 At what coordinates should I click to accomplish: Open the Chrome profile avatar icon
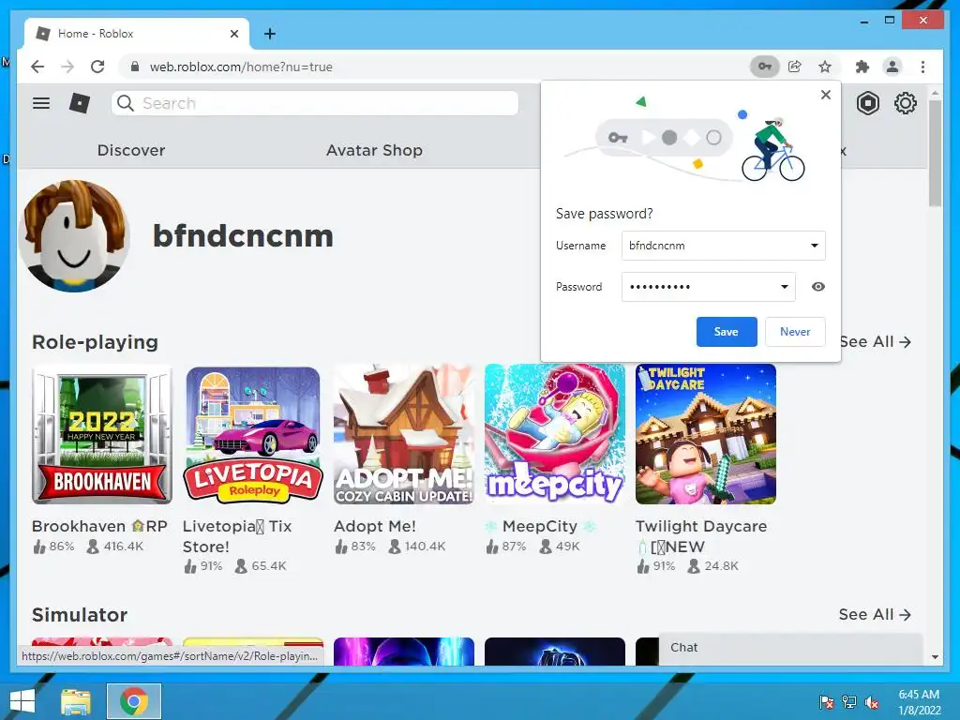coord(892,67)
